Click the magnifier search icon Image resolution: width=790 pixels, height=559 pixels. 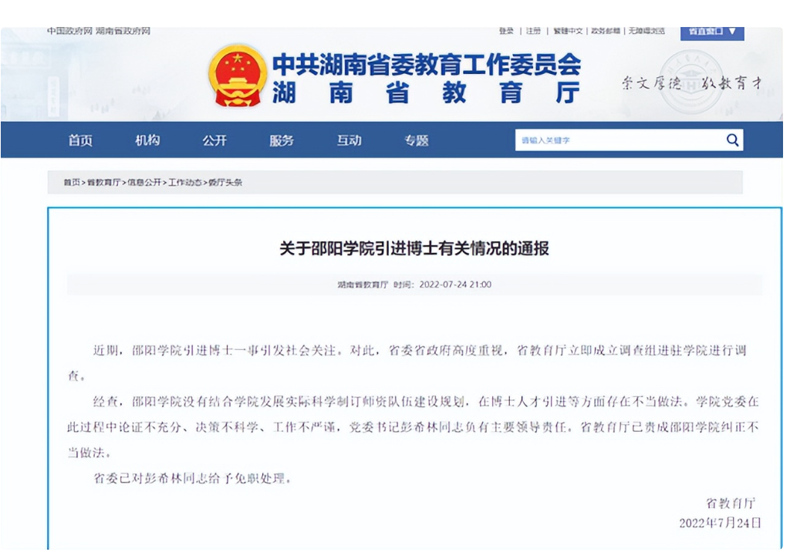click(732, 140)
